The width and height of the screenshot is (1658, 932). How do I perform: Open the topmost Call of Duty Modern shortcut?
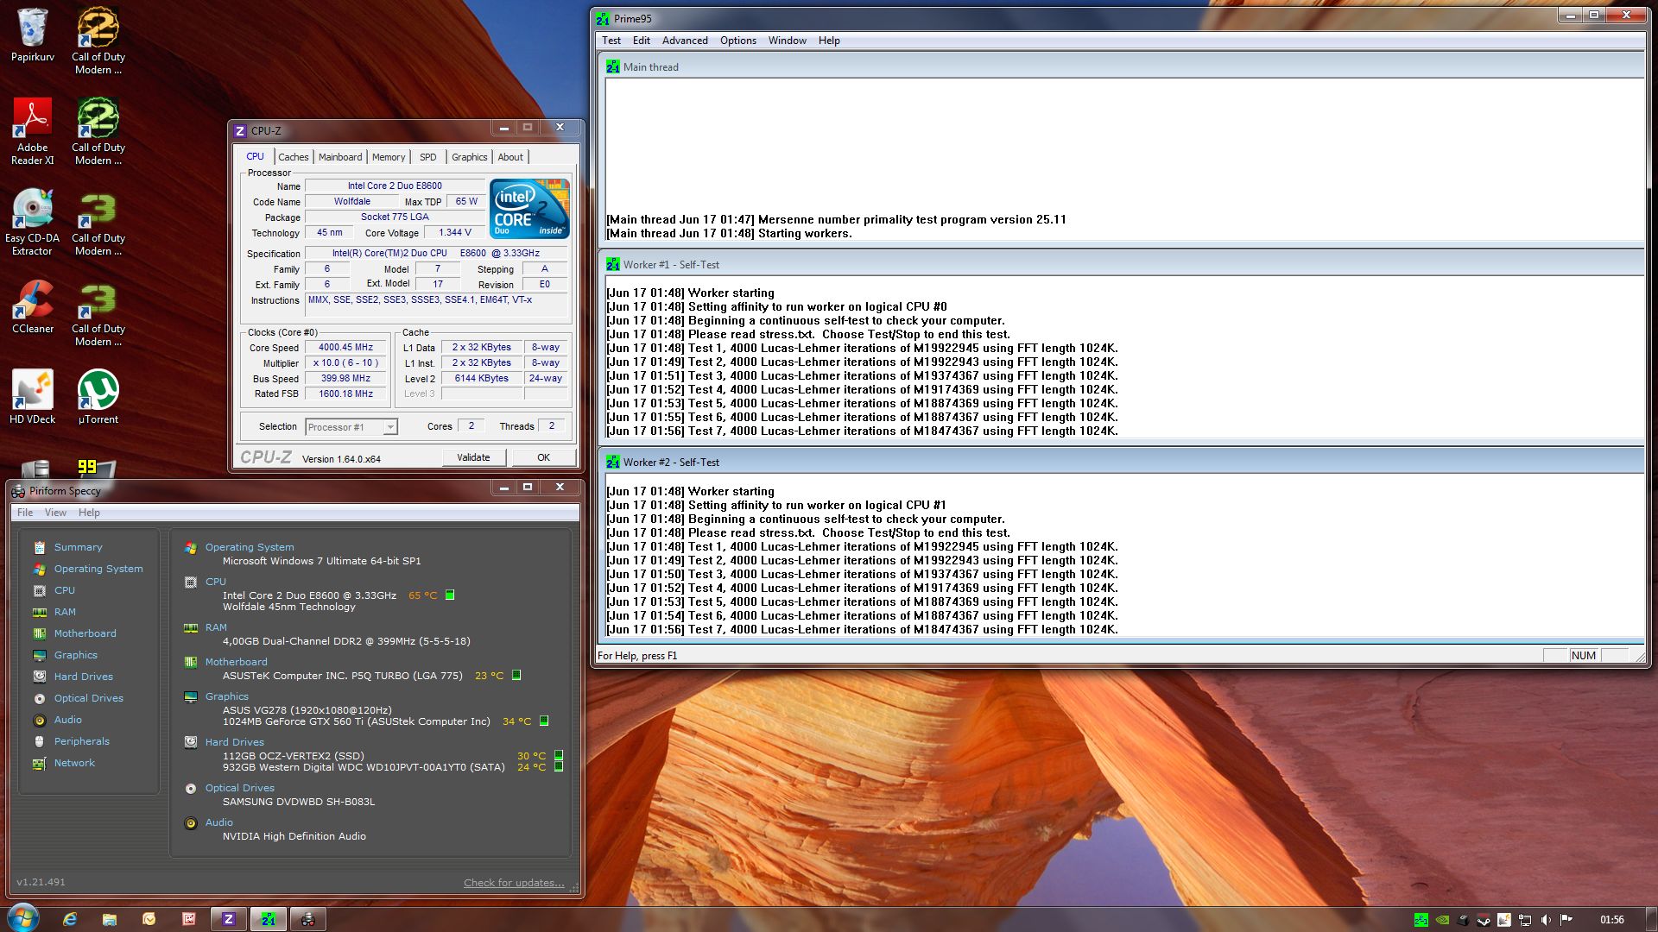pyautogui.click(x=98, y=41)
